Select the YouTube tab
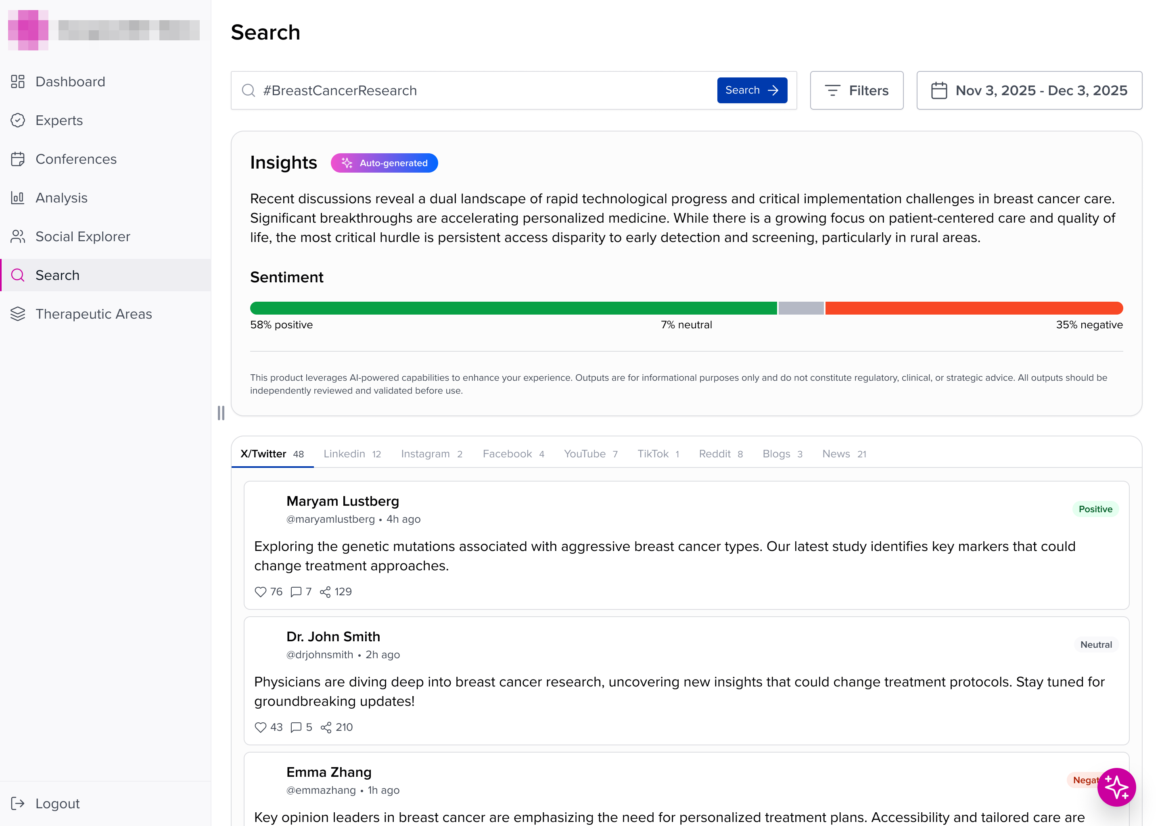 point(591,454)
